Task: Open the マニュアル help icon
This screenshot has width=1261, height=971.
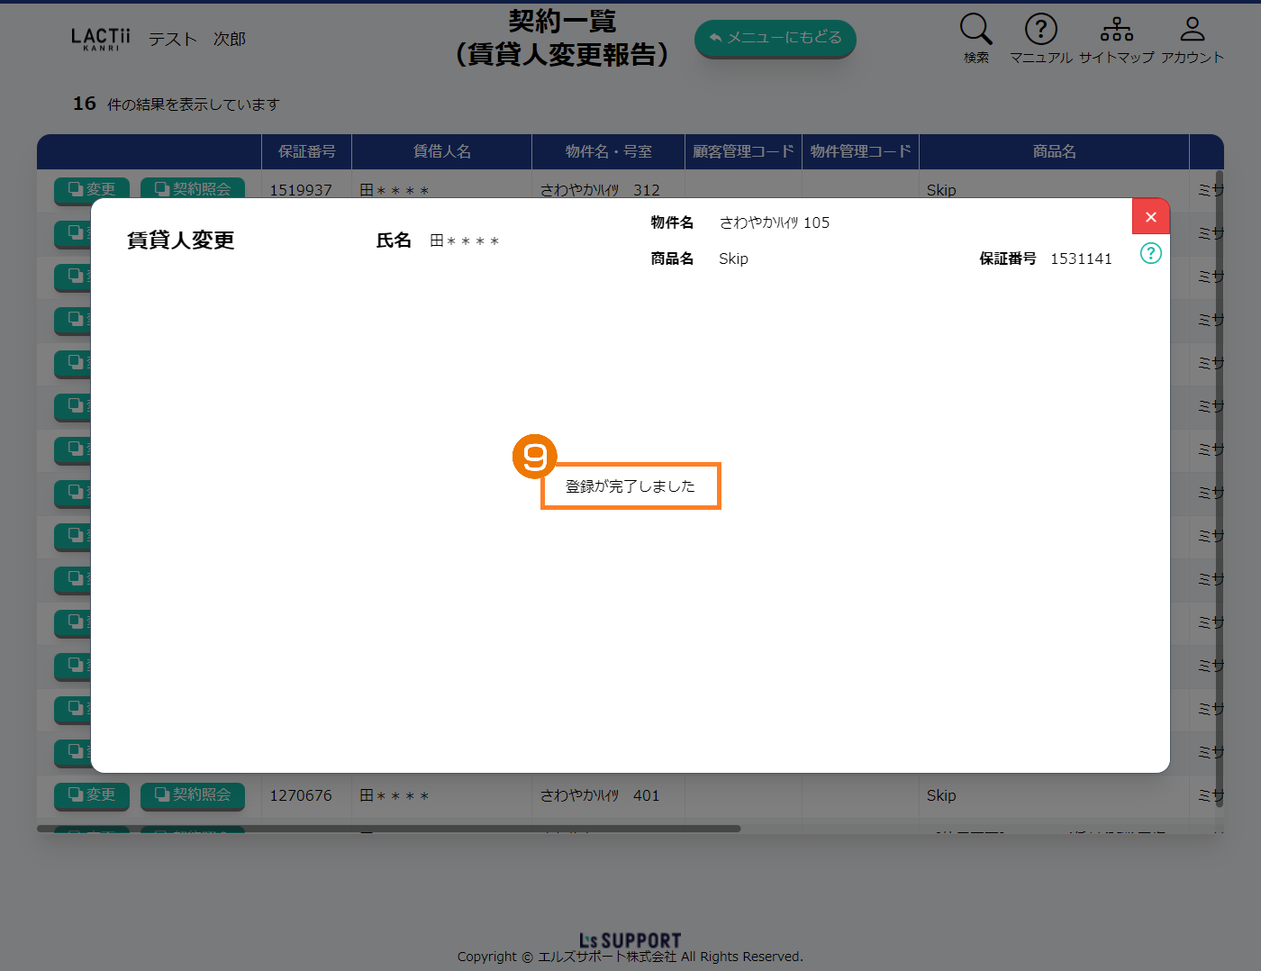Action: click(x=1040, y=31)
